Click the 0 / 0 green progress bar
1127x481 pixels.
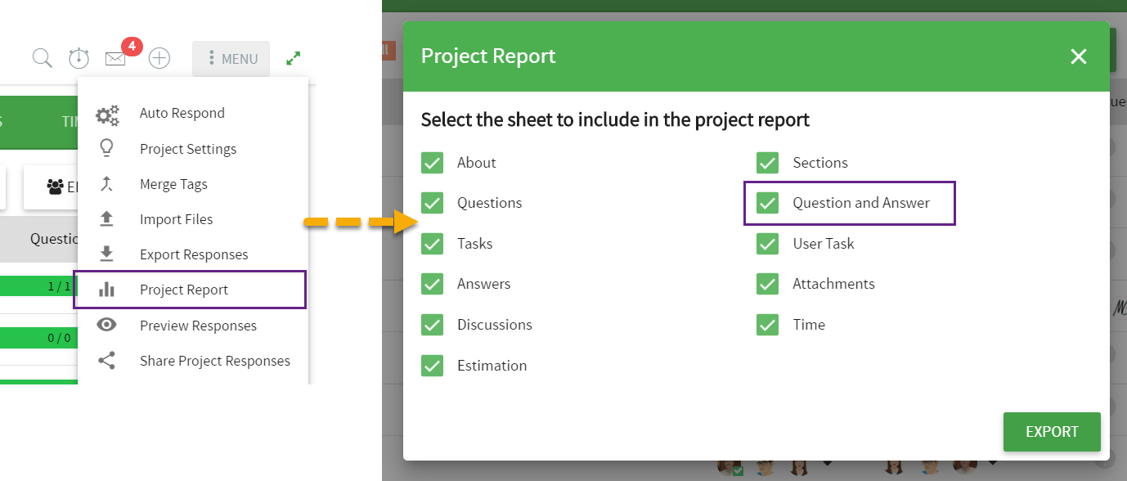click(38, 337)
